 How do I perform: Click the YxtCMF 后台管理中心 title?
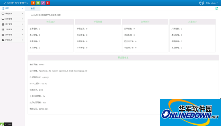pos(17,3)
